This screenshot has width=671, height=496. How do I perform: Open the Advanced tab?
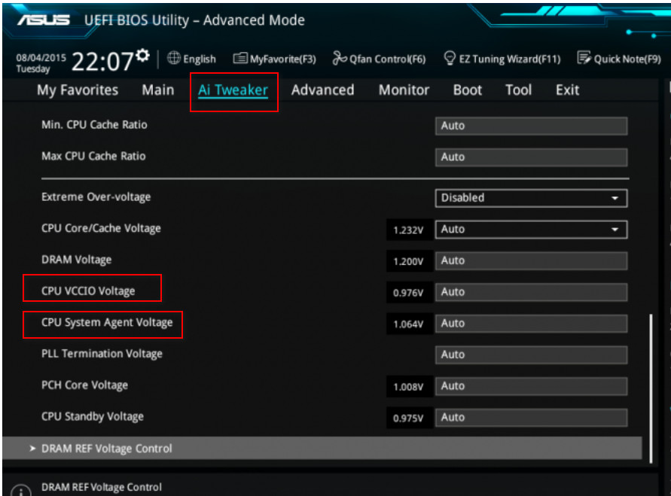pos(322,90)
